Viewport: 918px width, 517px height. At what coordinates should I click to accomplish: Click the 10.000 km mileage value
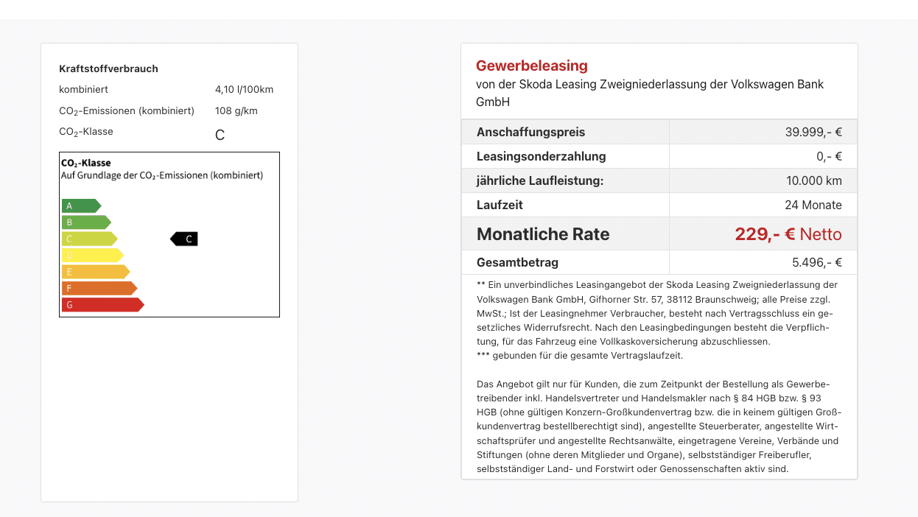point(814,180)
